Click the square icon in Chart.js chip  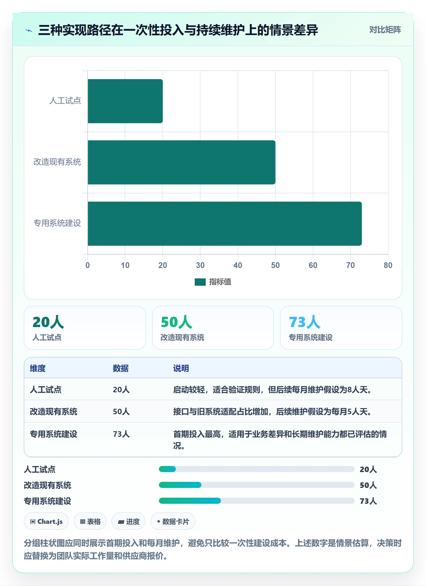(x=33, y=522)
